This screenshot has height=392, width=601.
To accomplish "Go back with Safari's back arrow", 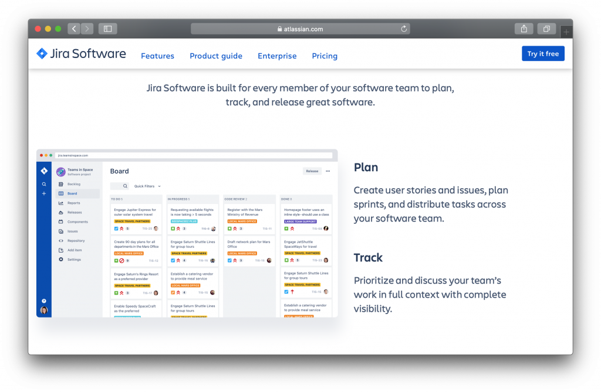I will pos(74,29).
